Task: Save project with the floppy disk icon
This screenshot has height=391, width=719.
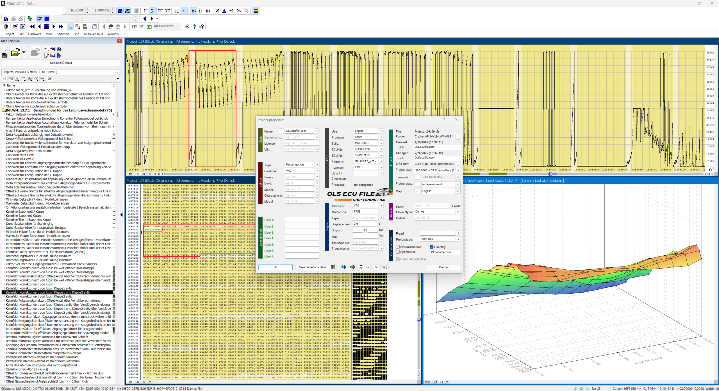Action: click(x=4, y=55)
